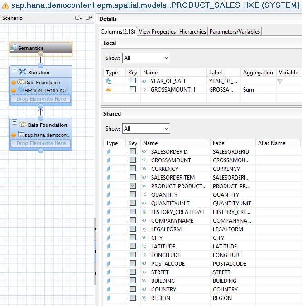Sort Shared table by Alias Name column
The image size is (302, 306).
pos(278,143)
